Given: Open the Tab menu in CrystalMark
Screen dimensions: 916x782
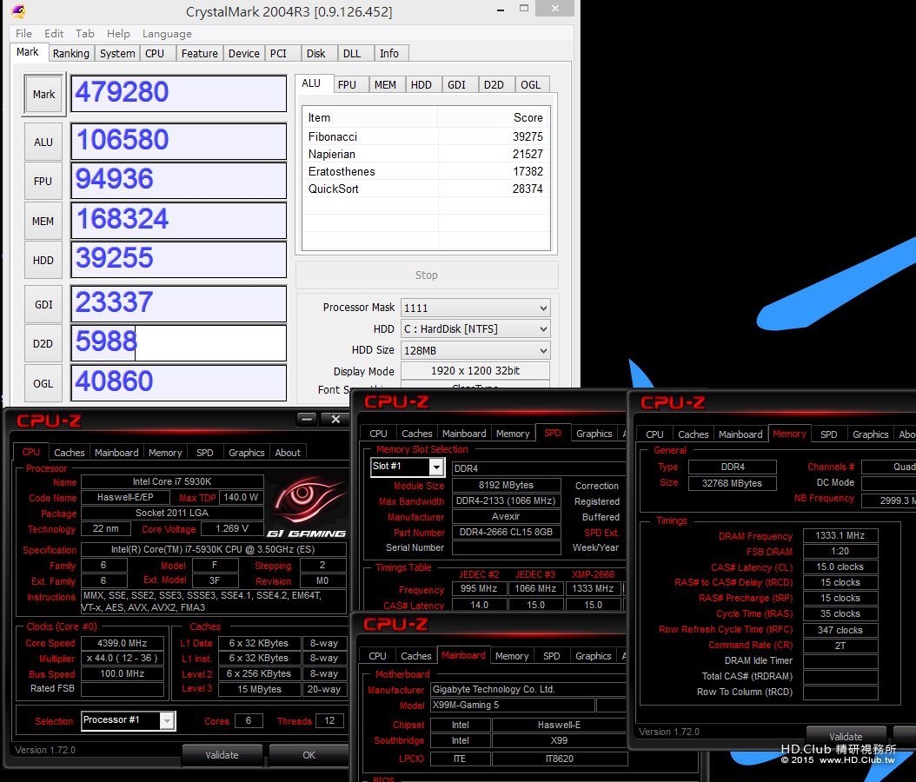Looking at the screenshot, I should point(84,33).
